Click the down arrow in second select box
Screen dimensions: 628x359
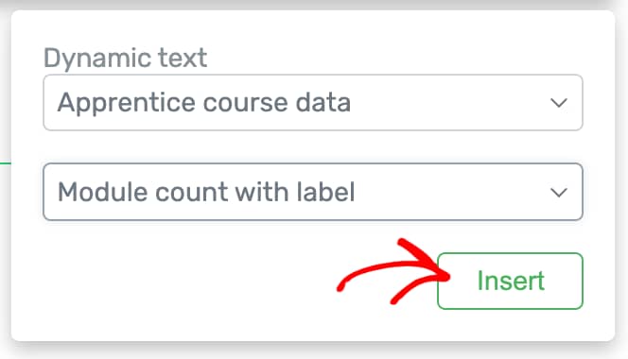coord(558,193)
